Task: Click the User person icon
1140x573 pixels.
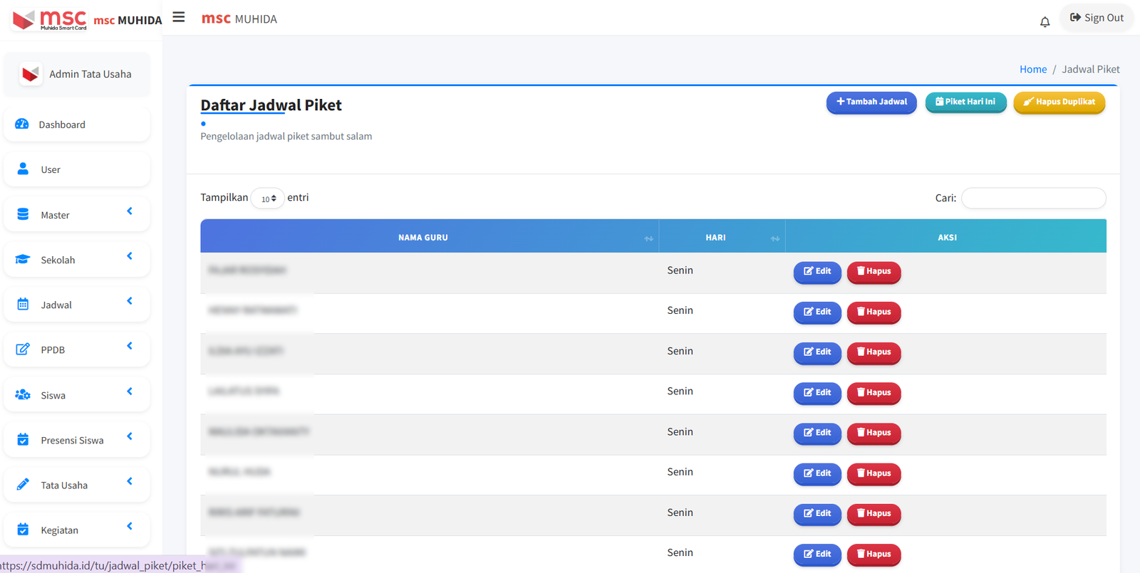Action: (x=23, y=169)
